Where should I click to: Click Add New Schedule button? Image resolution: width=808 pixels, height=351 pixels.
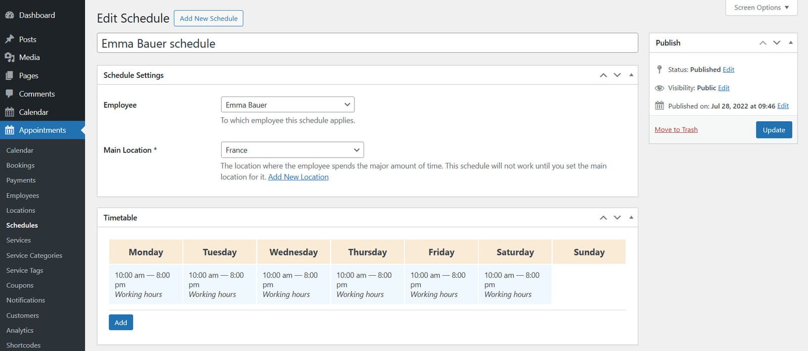[209, 18]
